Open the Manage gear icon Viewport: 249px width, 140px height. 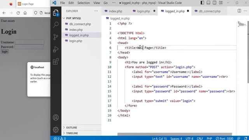[x=56, y=129]
